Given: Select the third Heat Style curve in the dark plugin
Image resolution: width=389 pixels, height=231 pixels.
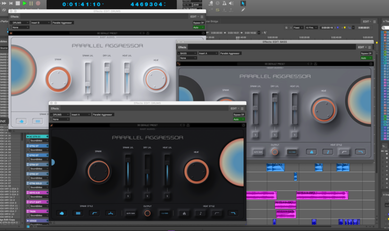Looking at the screenshot, I should coord(217,213).
